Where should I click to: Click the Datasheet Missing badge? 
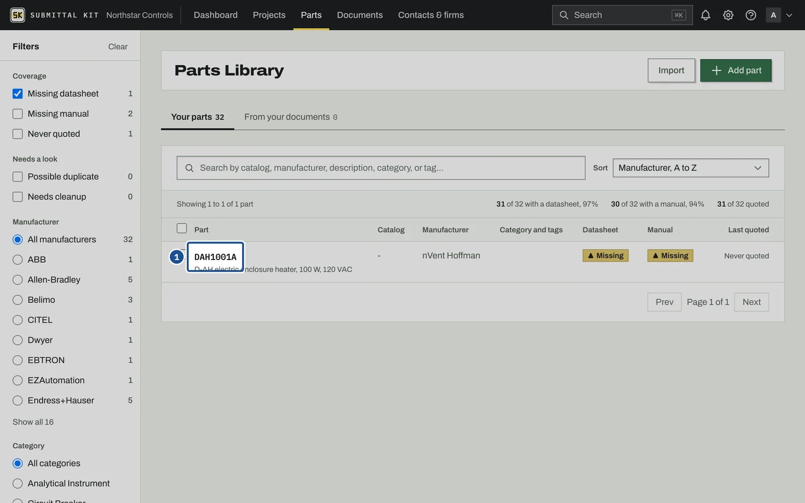click(605, 256)
